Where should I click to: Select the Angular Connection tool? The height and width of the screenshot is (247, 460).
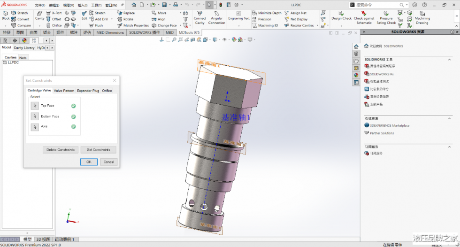(216, 14)
